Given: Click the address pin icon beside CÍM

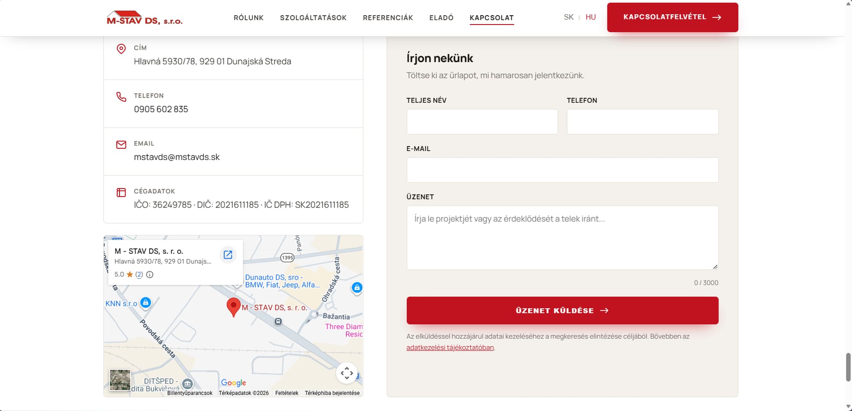Looking at the screenshot, I should point(121,49).
